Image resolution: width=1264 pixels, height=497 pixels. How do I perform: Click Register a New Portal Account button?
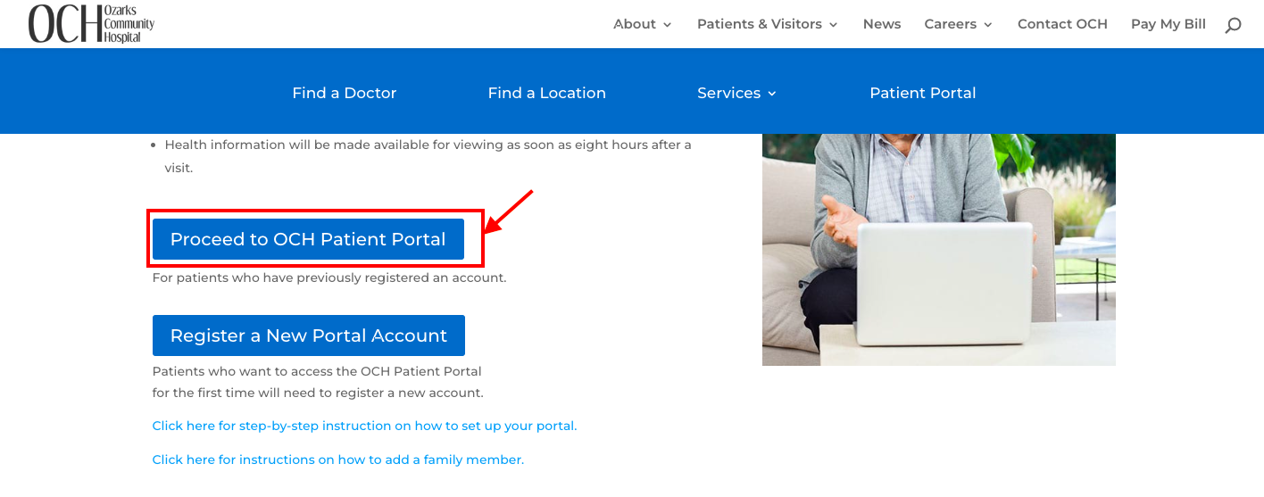pyautogui.click(x=309, y=335)
